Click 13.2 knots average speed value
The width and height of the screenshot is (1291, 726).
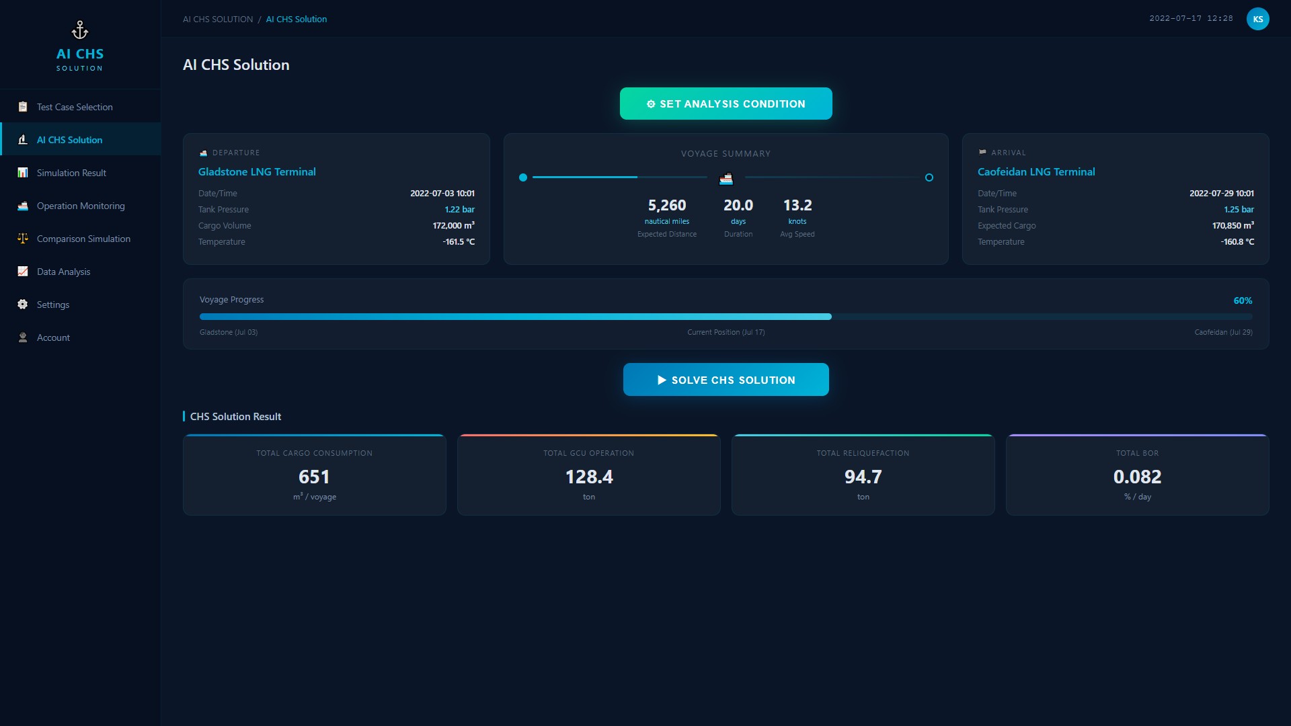(x=797, y=206)
